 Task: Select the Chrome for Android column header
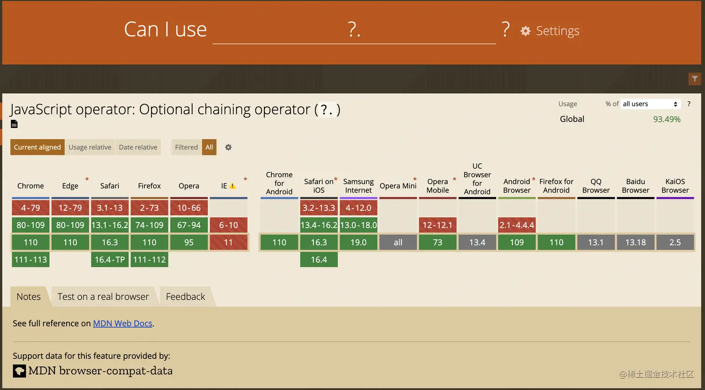279,183
